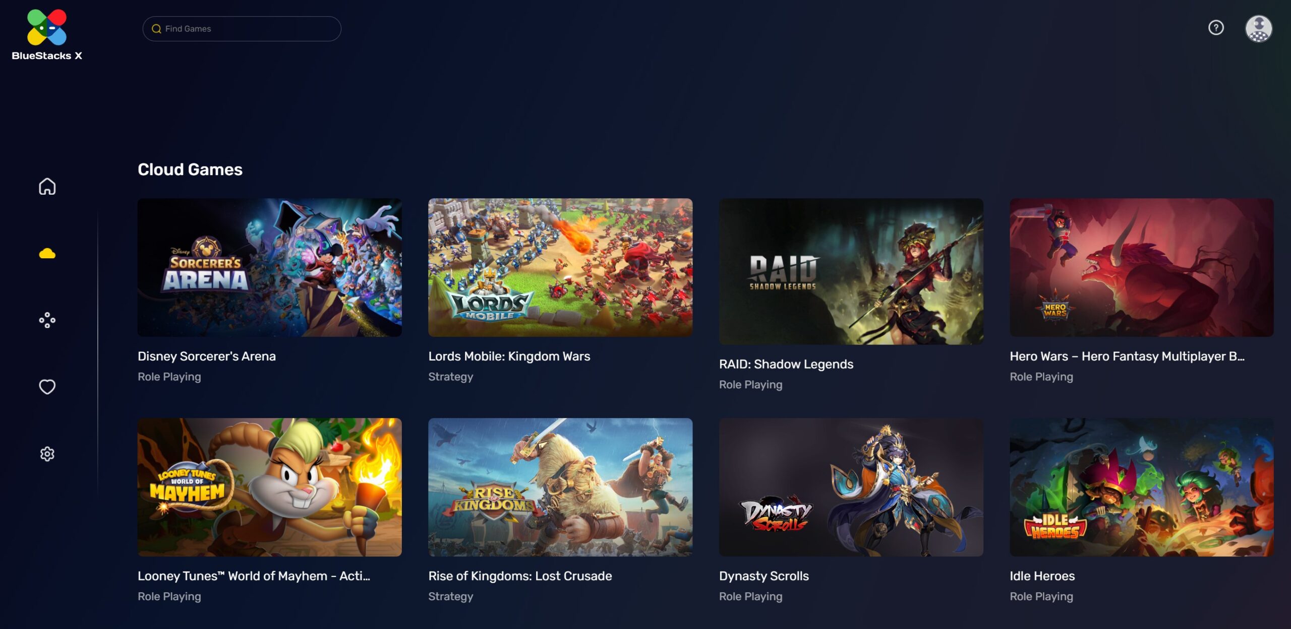Image resolution: width=1291 pixels, height=629 pixels.
Task: Select the cloud games icon
Action: click(x=47, y=252)
